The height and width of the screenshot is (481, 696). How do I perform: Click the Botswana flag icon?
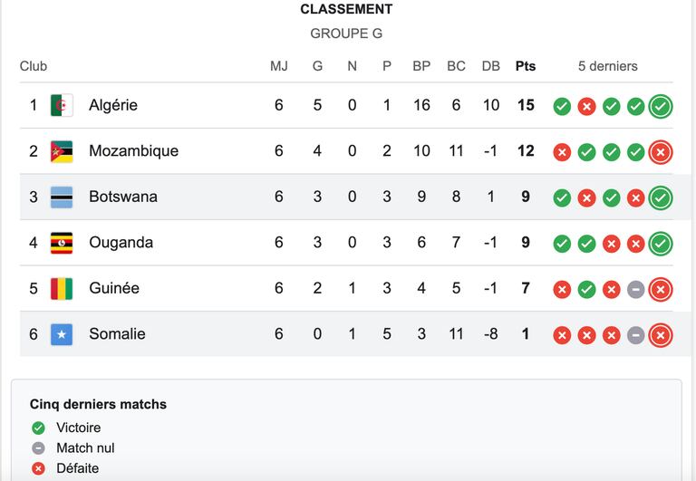(x=62, y=197)
